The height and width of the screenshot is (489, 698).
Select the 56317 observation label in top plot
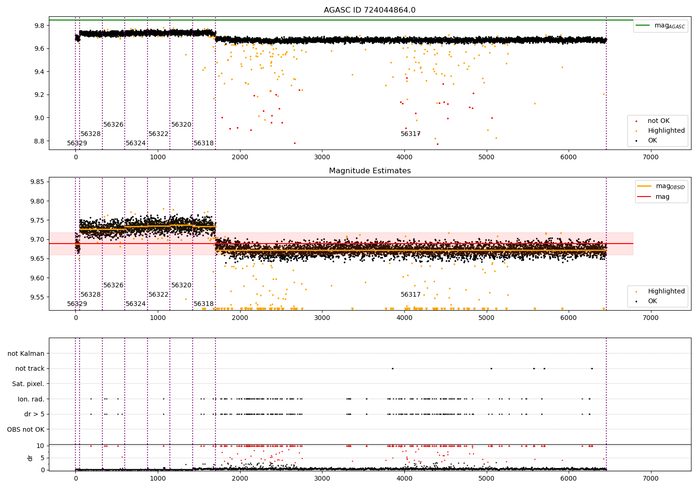pos(410,134)
